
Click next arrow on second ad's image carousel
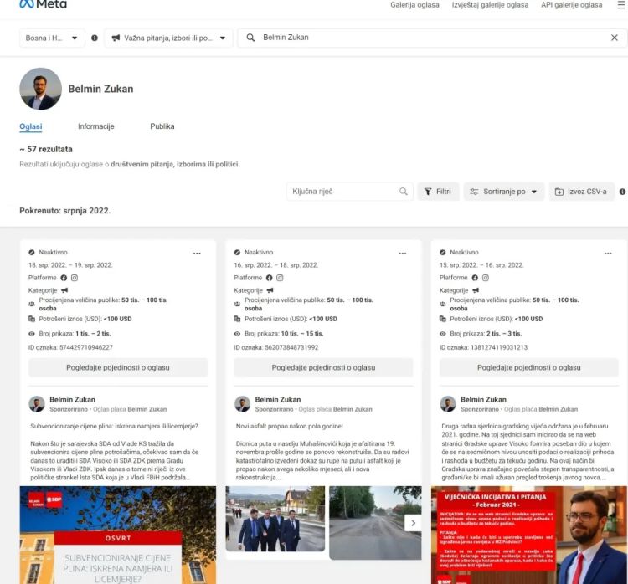click(x=411, y=522)
